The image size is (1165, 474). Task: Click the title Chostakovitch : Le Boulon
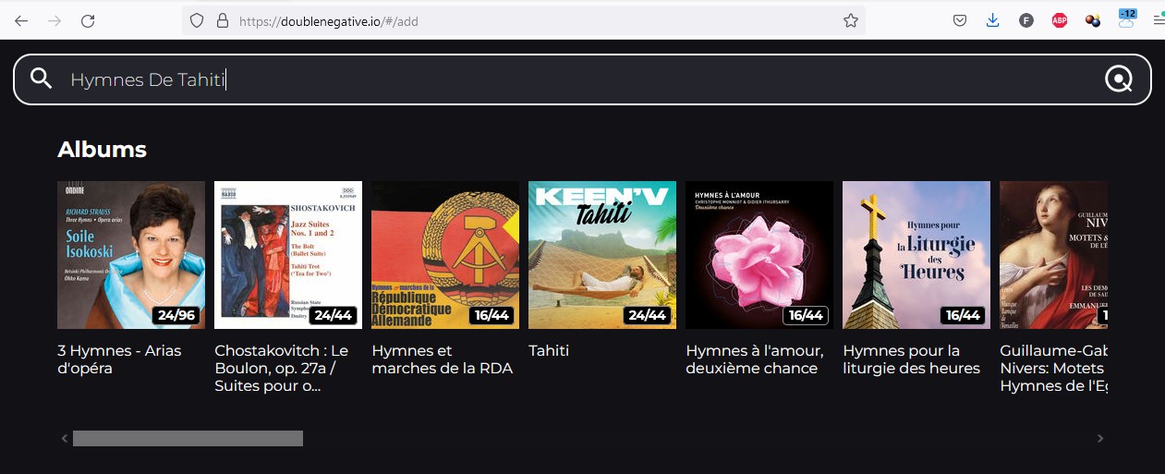coord(282,369)
